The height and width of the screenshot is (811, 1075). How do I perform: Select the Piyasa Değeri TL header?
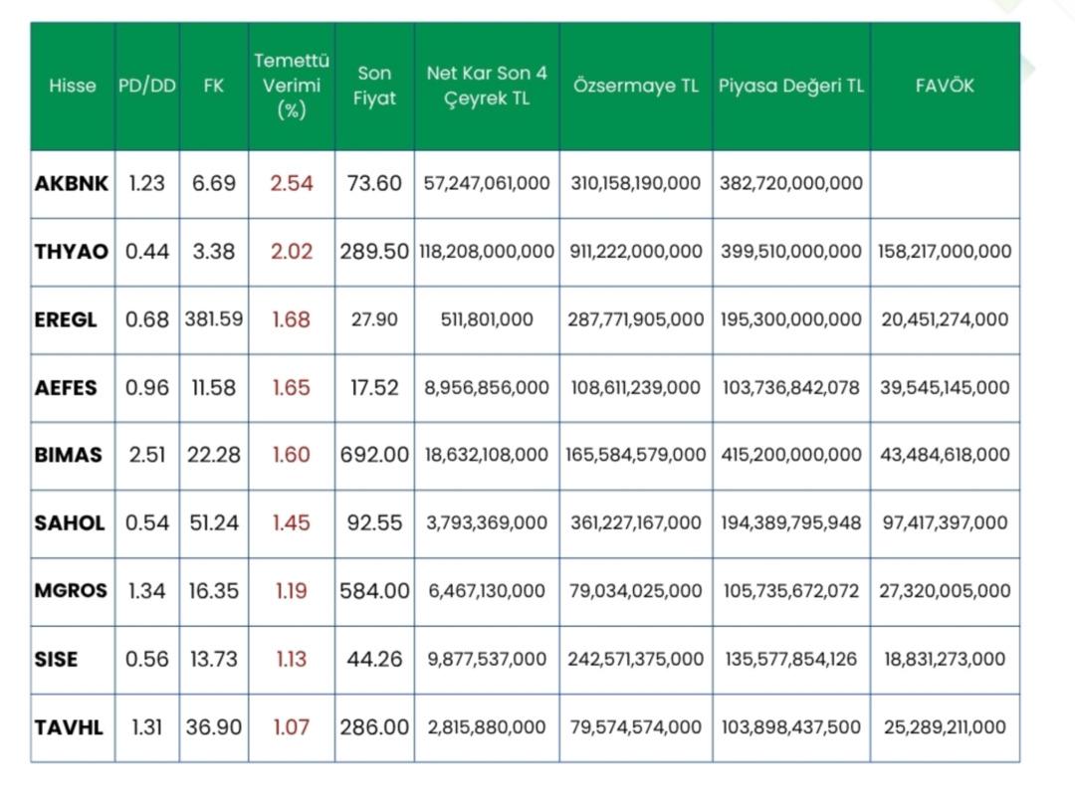click(791, 86)
